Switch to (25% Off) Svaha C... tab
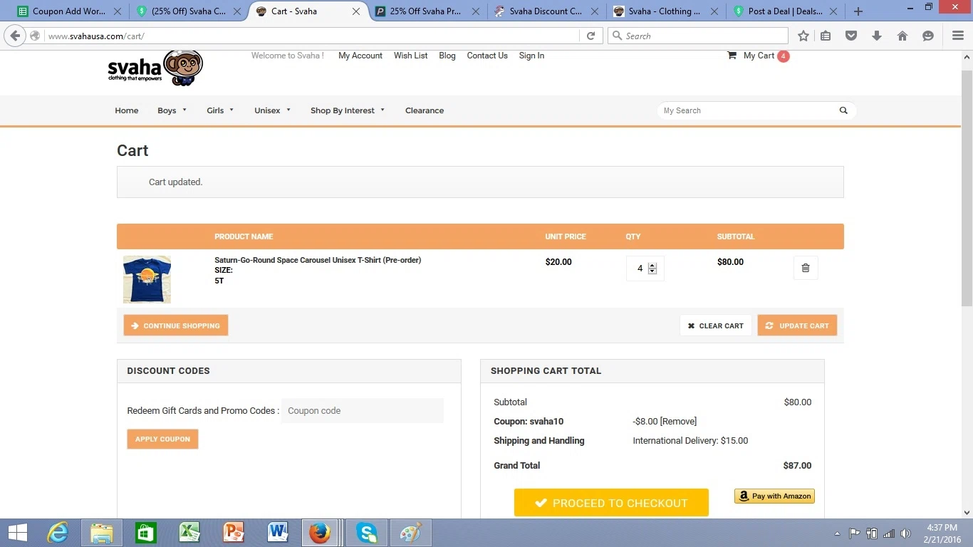Image resolution: width=973 pixels, height=547 pixels. (189, 11)
